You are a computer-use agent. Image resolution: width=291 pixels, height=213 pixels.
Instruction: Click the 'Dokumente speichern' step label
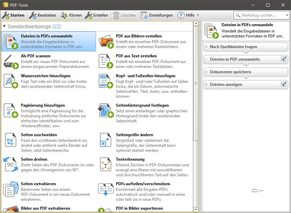[x=231, y=72]
